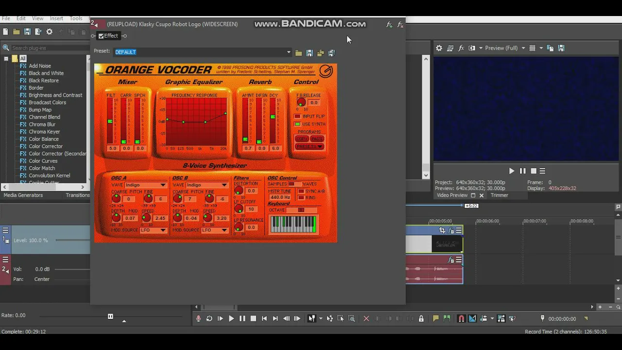
Task: Stop playback in main transport bar
Action: click(253, 318)
